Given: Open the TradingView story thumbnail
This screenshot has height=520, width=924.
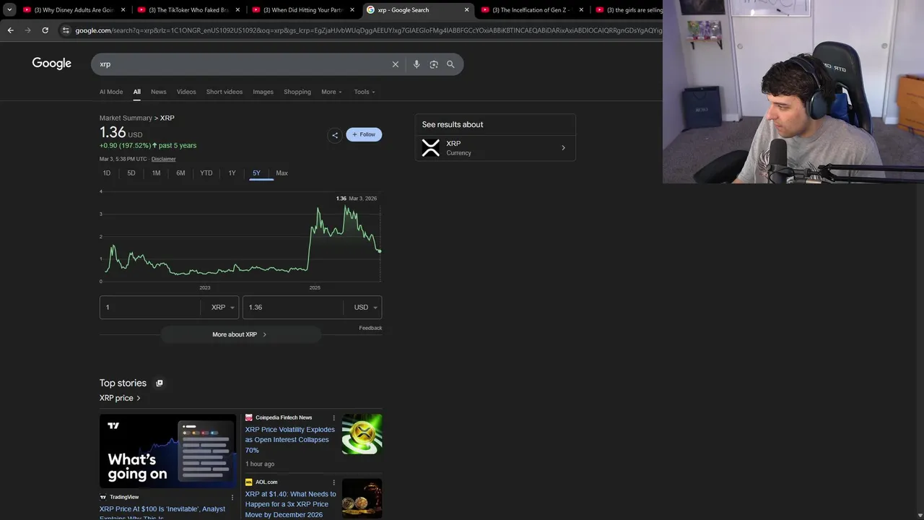Looking at the screenshot, I should [x=168, y=450].
